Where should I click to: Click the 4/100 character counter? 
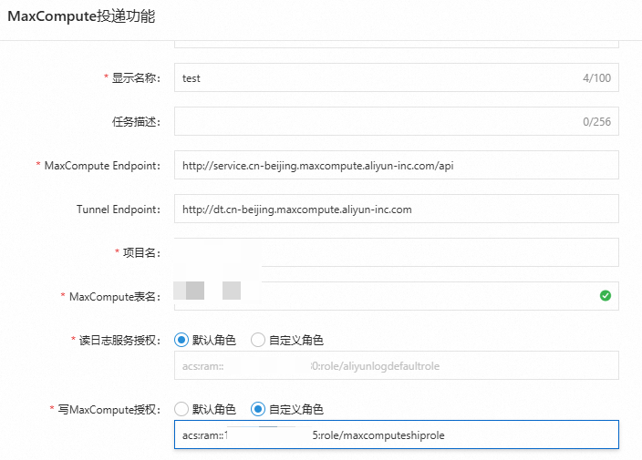point(596,78)
